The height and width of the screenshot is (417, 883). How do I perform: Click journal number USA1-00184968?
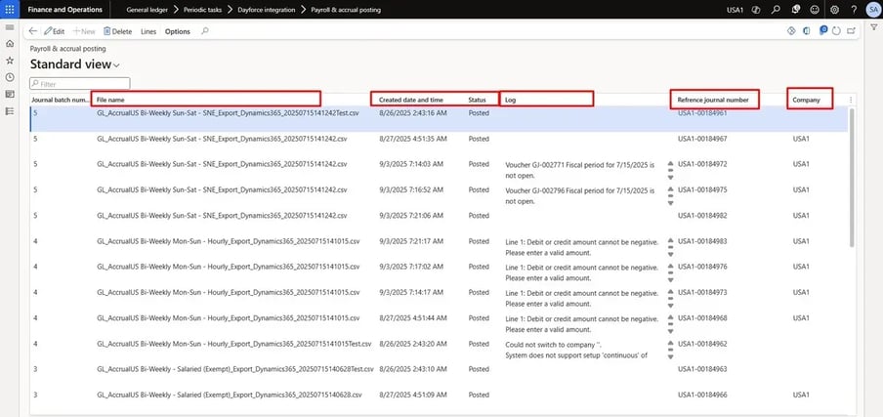[702, 318]
